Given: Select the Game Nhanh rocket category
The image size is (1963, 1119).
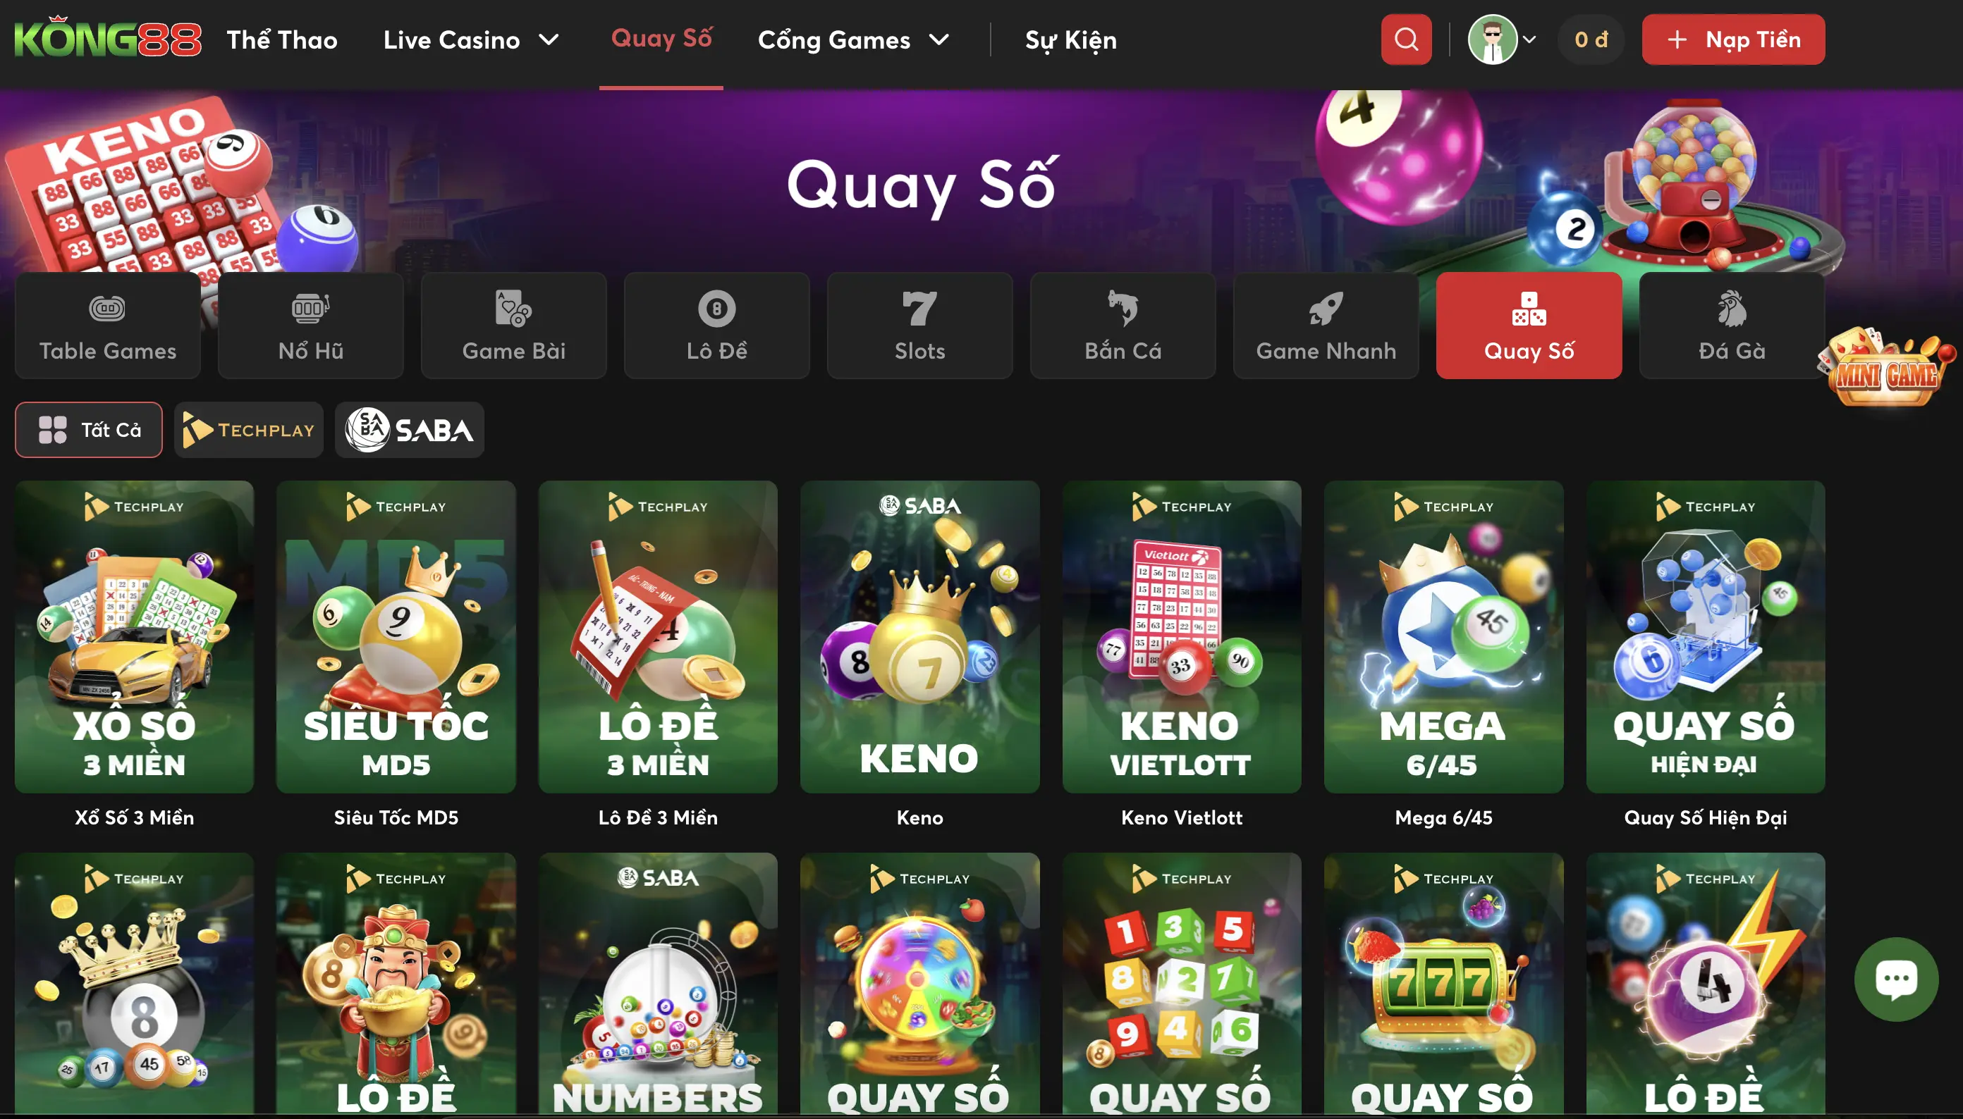Looking at the screenshot, I should click(1326, 325).
